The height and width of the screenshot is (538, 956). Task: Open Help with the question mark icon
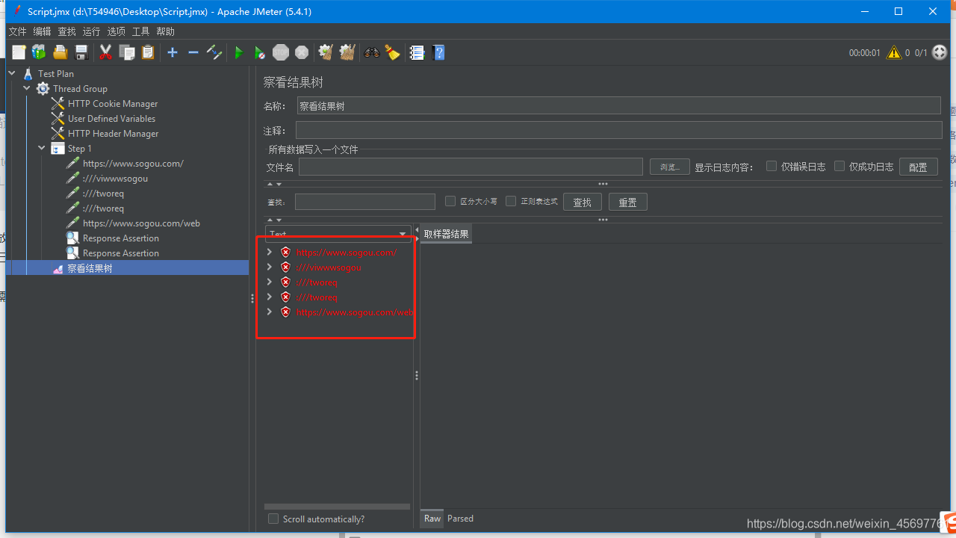click(x=438, y=52)
